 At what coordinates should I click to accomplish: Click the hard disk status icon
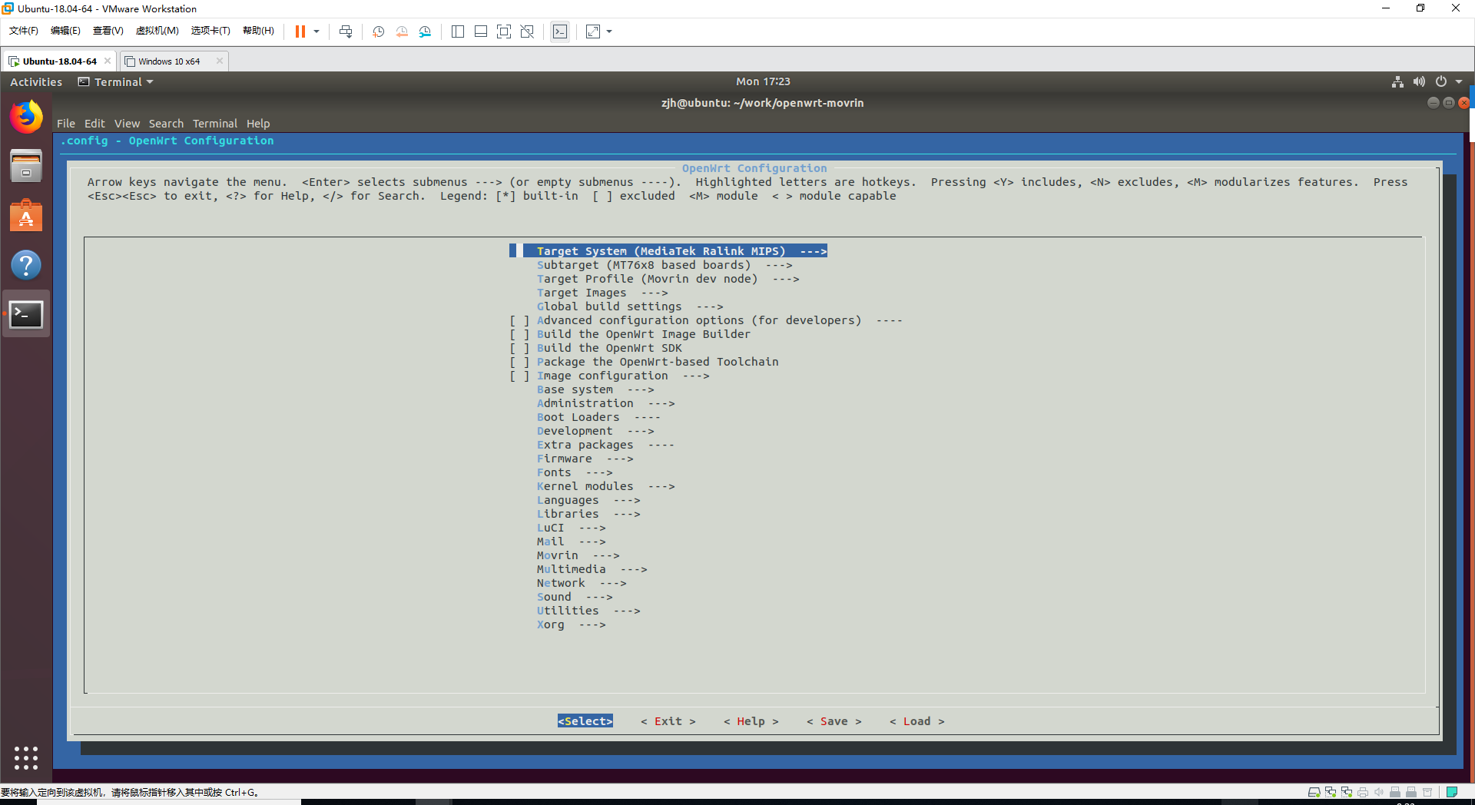[1315, 792]
